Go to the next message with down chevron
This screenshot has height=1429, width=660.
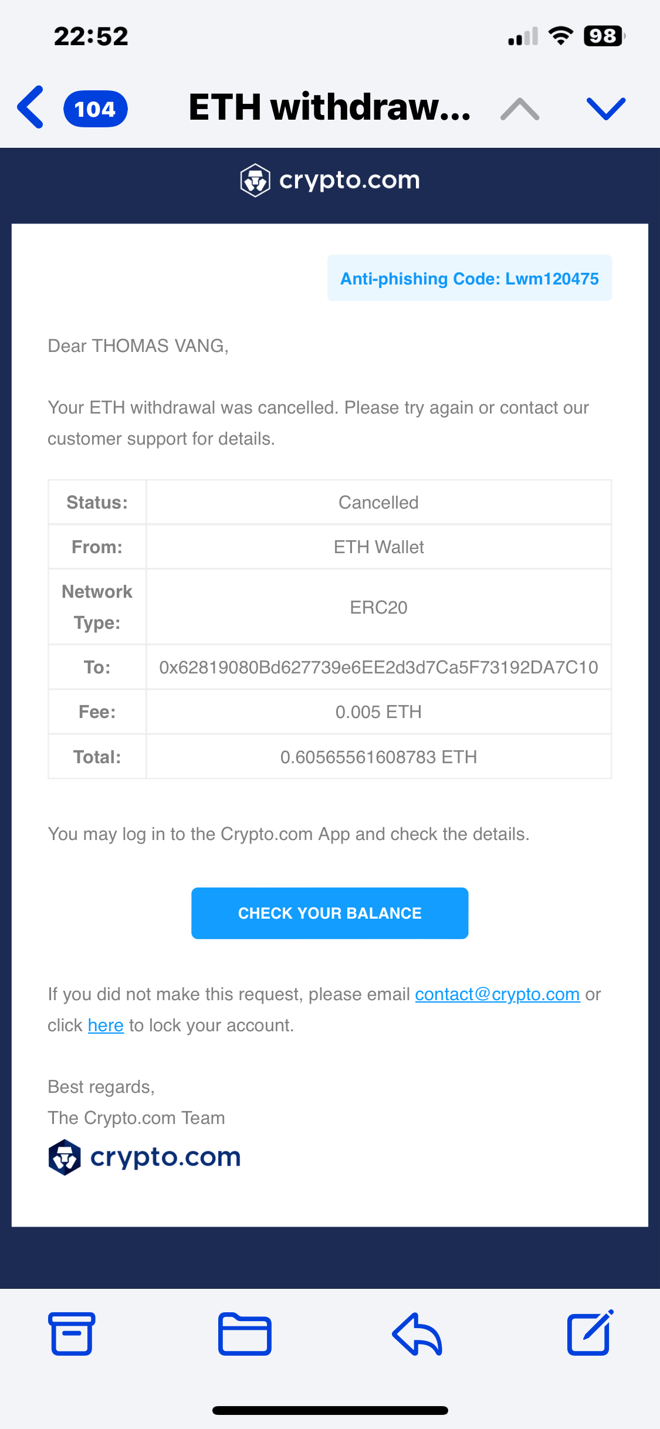[x=606, y=109]
